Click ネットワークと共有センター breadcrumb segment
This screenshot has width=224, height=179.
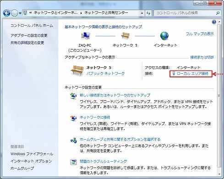[106, 13]
